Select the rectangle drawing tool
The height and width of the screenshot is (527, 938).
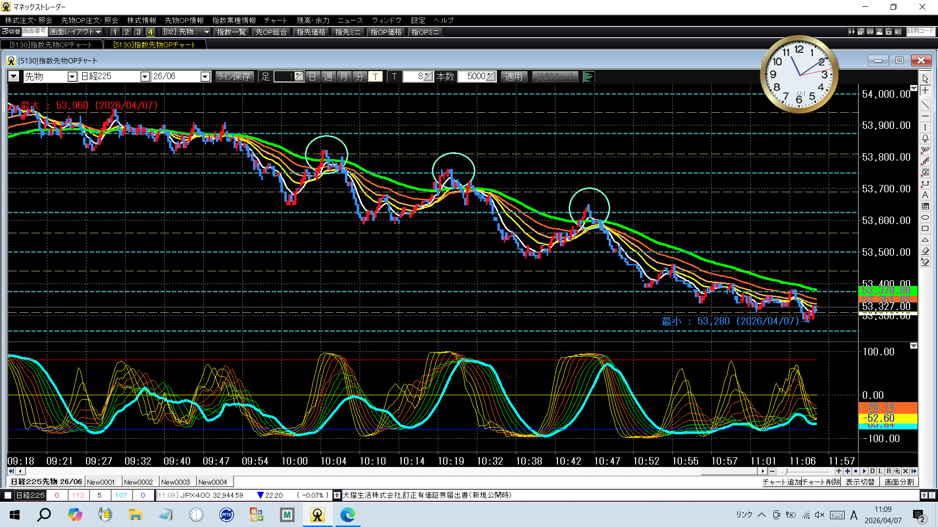pyautogui.click(x=925, y=228)
